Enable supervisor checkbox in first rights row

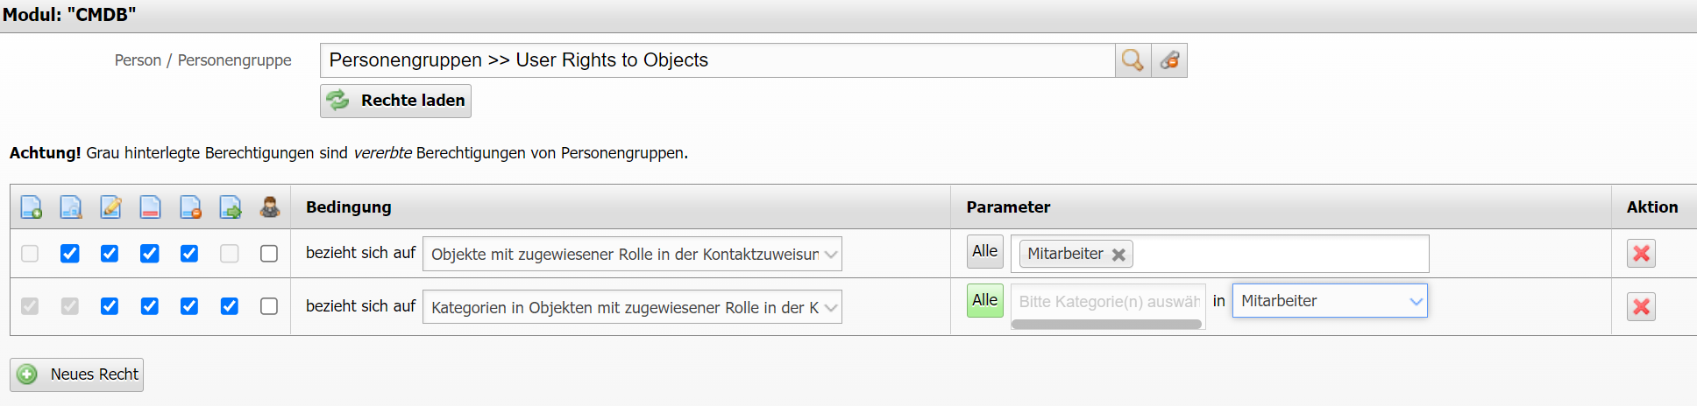269,254
